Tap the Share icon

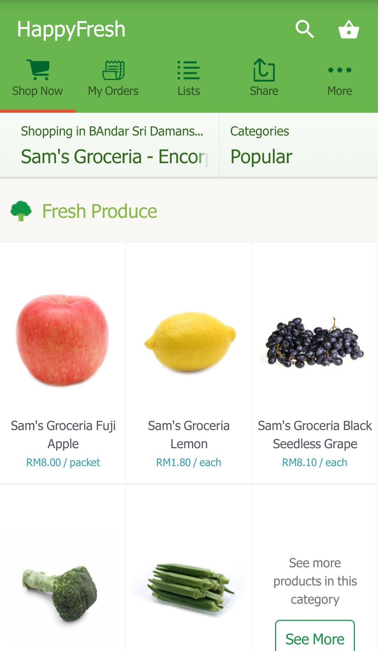coord(264,70)
